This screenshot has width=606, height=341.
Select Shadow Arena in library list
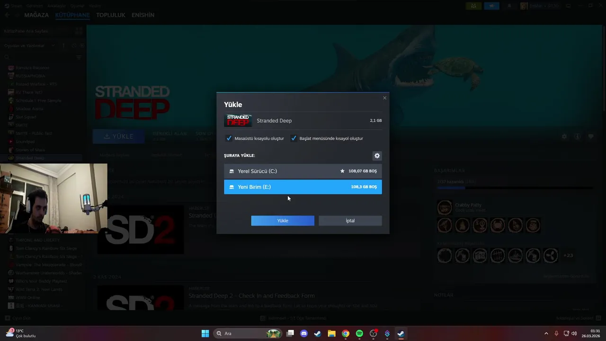(29, 108)
